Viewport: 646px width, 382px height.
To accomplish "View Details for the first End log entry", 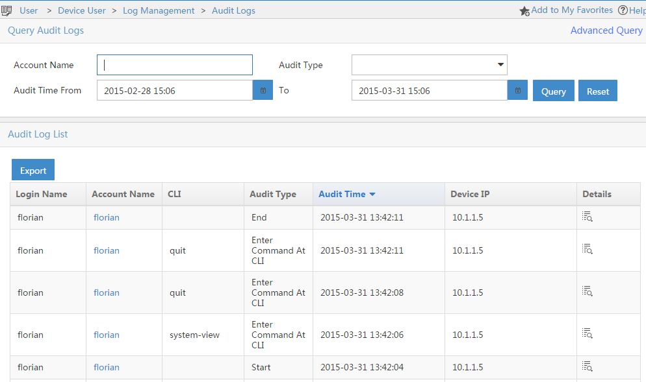I will [587, 217].
